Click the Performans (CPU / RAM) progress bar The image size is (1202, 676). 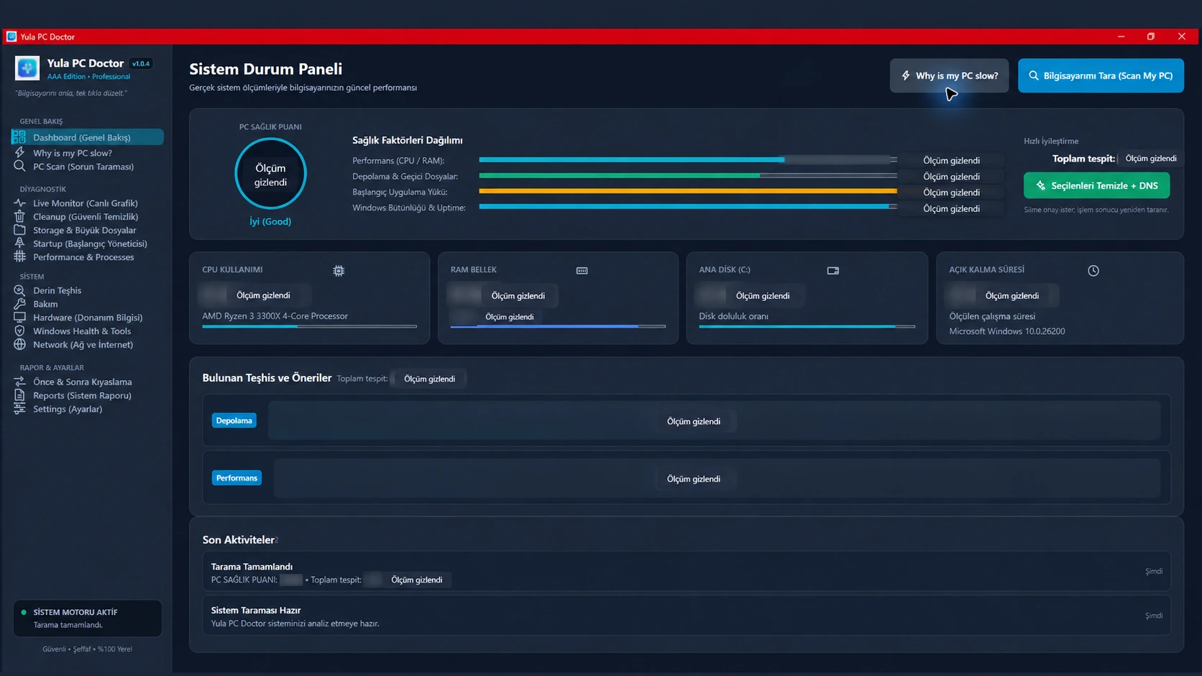click(x=688, y=159)
